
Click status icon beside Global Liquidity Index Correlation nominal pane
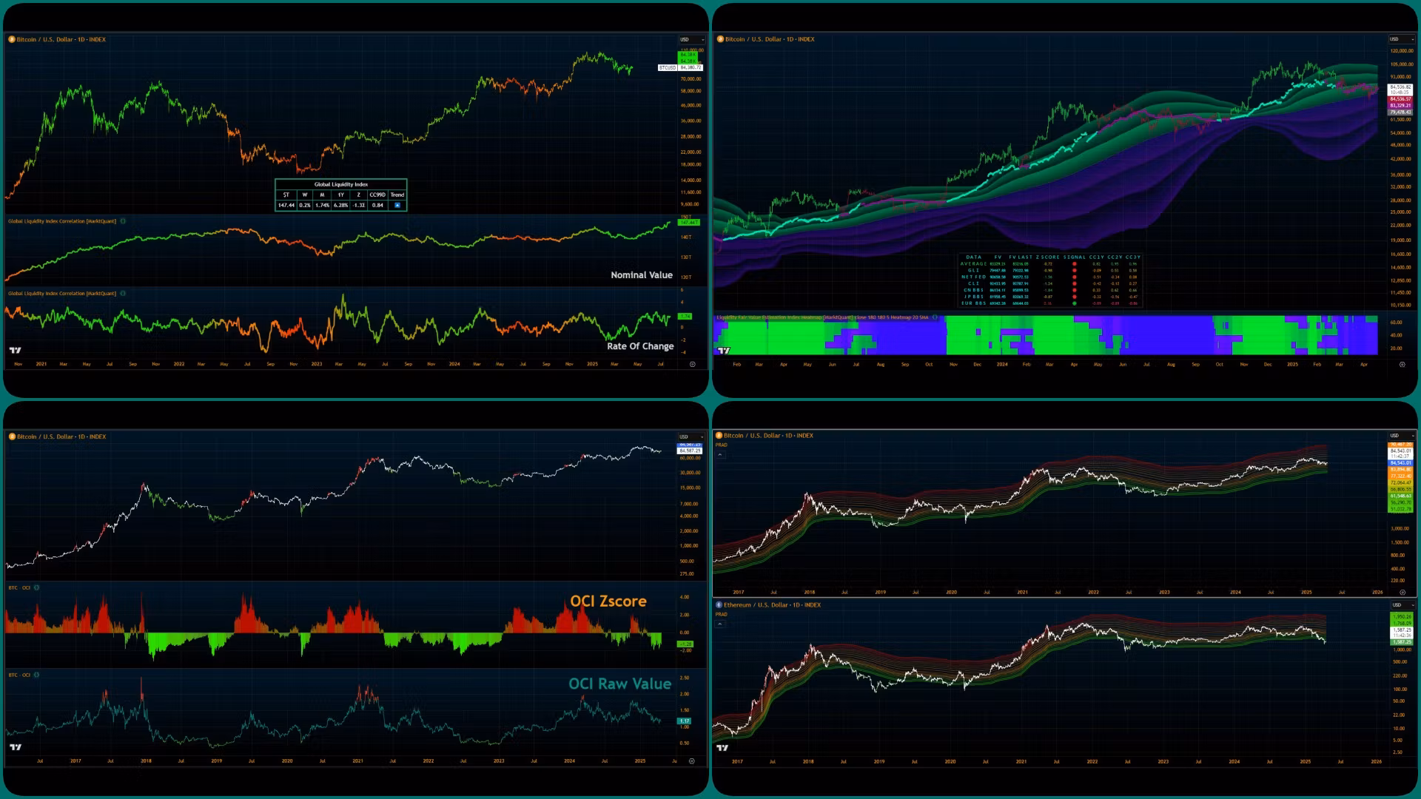click(x=123, y=221)
